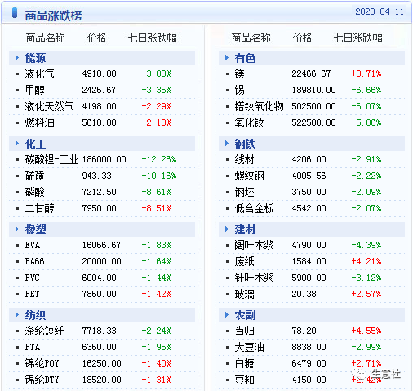Expand the 纺织 category arrow
Viewport: 413px width, 391px height.
pyautogui.click(x=17, y=315)
